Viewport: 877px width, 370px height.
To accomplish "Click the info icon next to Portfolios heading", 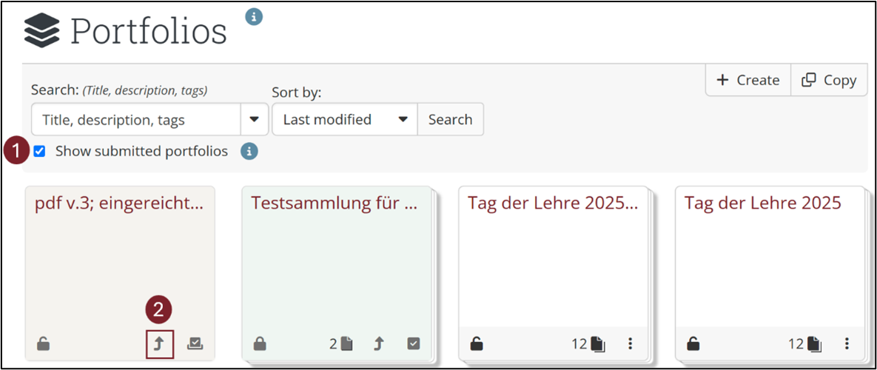I will [254, 16].
